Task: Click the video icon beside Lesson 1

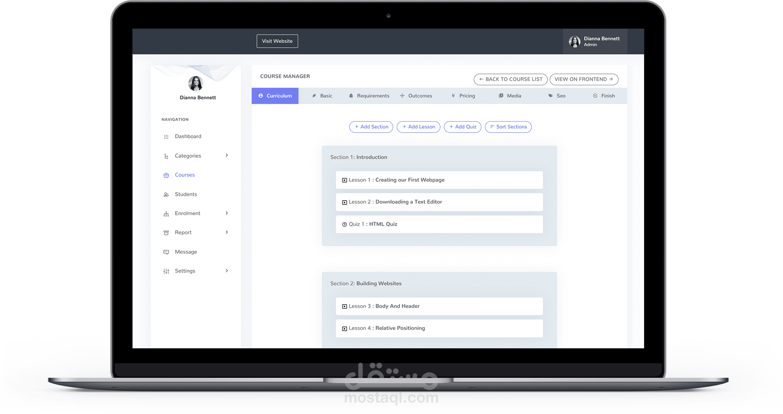Action: point(344,180)
